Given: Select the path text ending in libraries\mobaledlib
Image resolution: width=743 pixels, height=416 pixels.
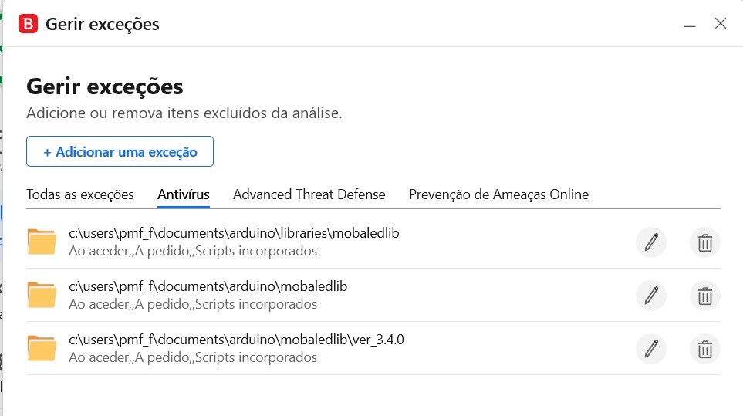Looking at the screenshot, I should tap(234, 233).
